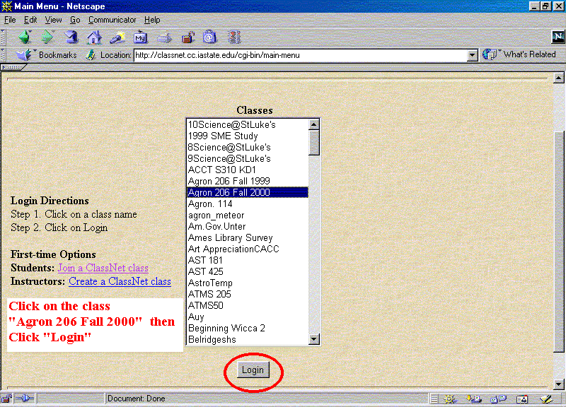Open the Communicator menu
The width and height of the screenshot is (566, 407).
tap(112, 20)
